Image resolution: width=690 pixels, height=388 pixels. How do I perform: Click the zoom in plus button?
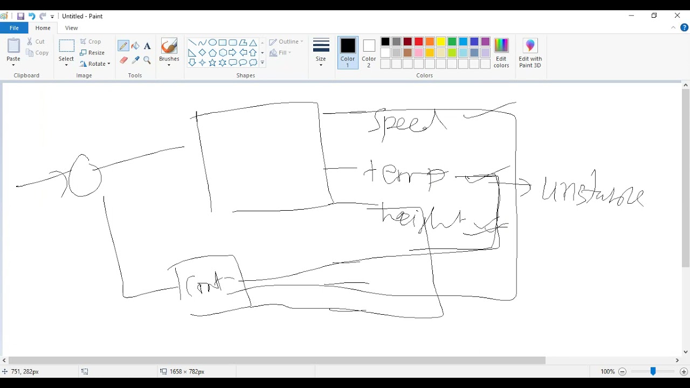point(684,372)
